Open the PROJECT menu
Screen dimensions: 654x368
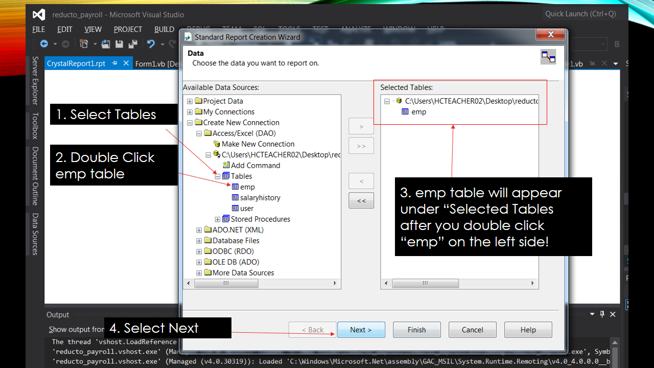pyautogui.click(x=127, y=29)
